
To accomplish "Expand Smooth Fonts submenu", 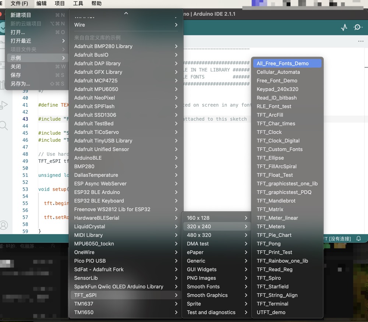I will 217,287.
